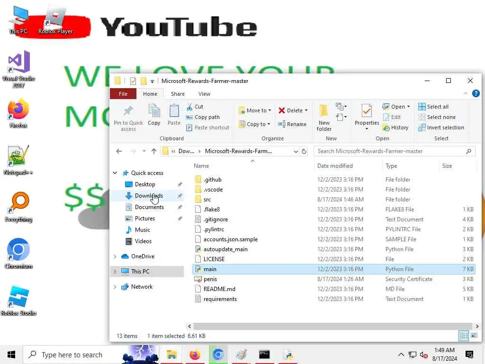Select the Visual Studio 2017 desktop icon
The image size is (485, 364).
(18, 69)
